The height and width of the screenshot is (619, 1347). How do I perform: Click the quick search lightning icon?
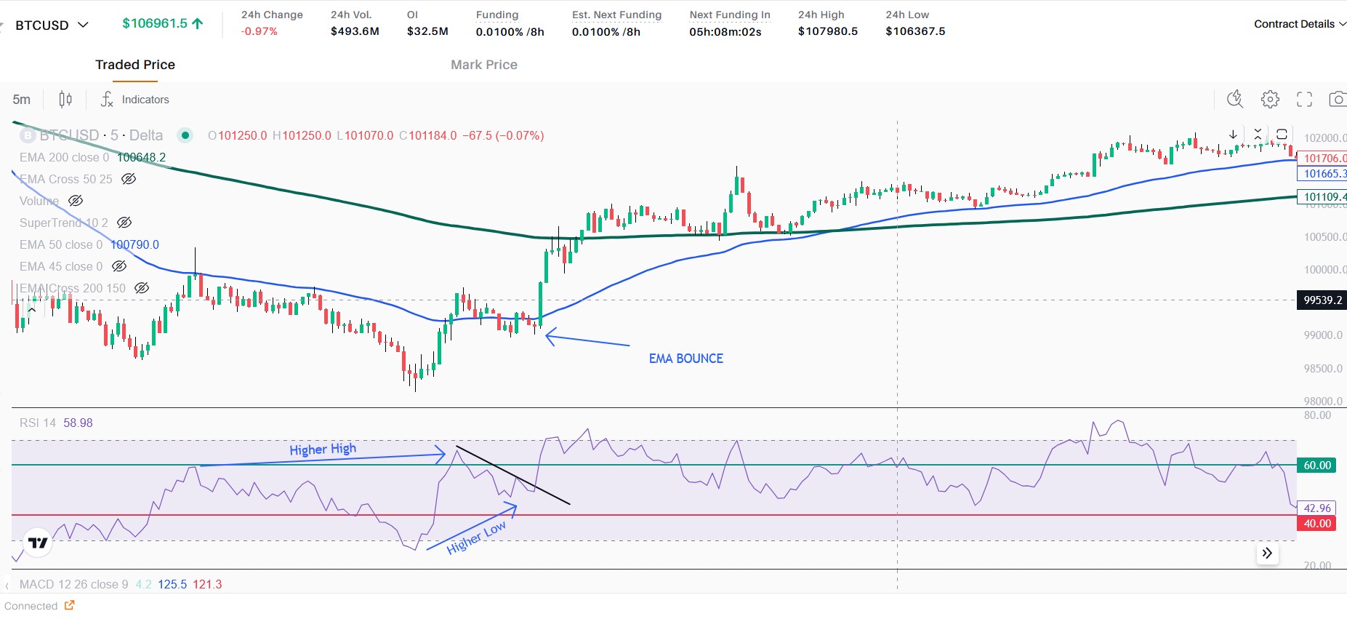[1235, 99]
